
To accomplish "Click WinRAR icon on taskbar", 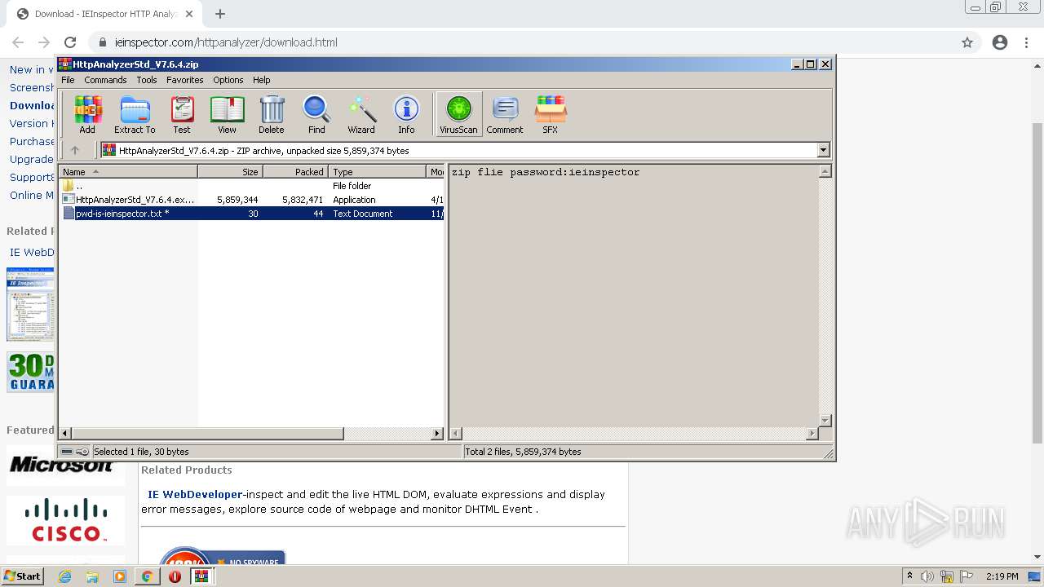I will click(x=201, y=576).
